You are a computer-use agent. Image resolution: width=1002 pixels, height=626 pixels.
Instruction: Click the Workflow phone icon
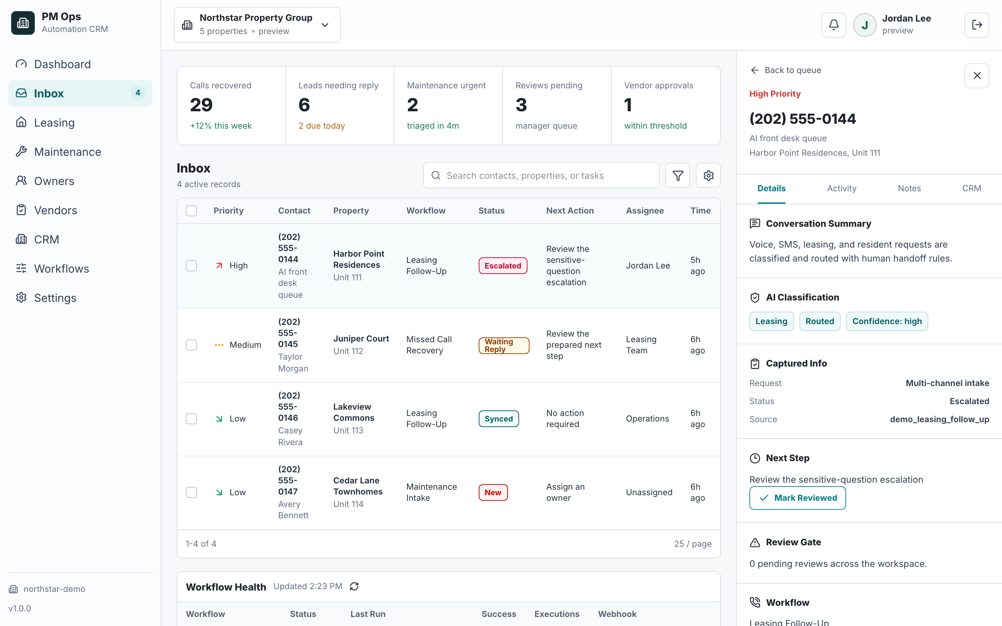point(755,602)
